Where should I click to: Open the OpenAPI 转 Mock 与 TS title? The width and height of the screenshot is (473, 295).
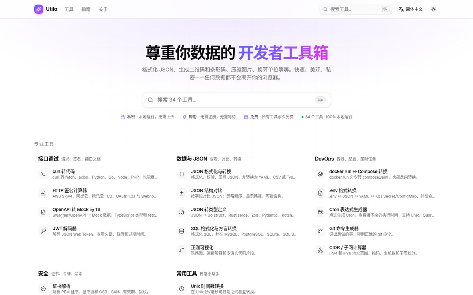point(76,210)
